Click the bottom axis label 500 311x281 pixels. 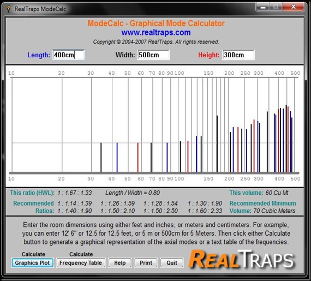(295, 178)
